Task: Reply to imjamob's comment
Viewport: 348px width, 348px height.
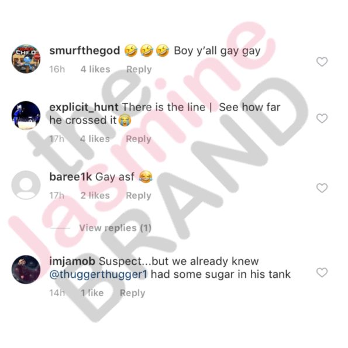Action: [x=133, y=293]
